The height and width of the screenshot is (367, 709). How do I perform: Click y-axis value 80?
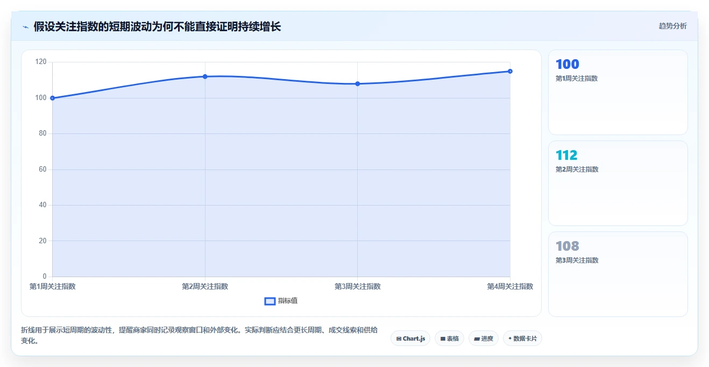[x=42, y=133]
